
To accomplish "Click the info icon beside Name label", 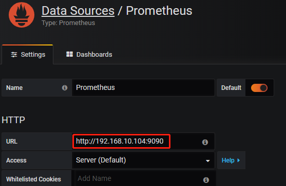I will click(65, 88).
